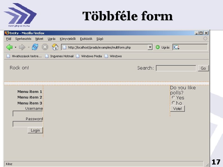The width and height of the screenshot is (223, 167).
Task: Click the Username input field
Action: tap(28, 114)
